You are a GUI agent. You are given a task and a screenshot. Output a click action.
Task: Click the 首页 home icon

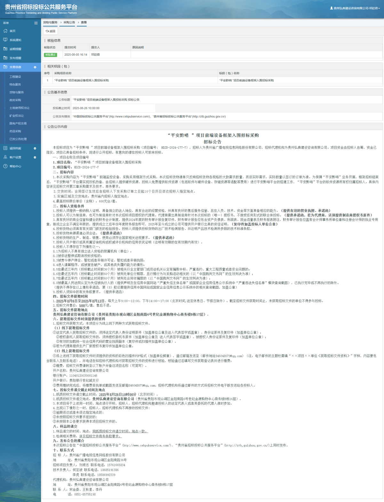[5, 31]
